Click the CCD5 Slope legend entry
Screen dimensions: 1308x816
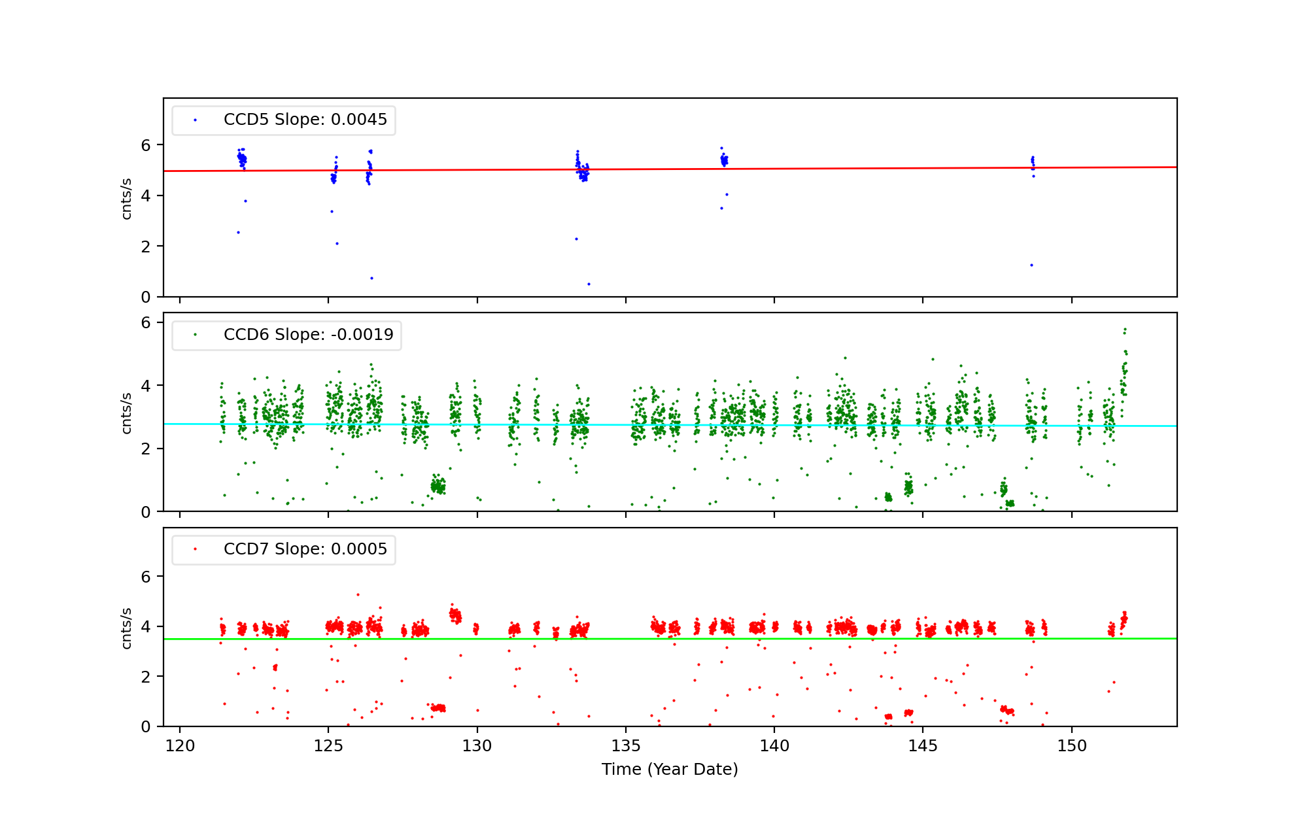coord(305,120)
